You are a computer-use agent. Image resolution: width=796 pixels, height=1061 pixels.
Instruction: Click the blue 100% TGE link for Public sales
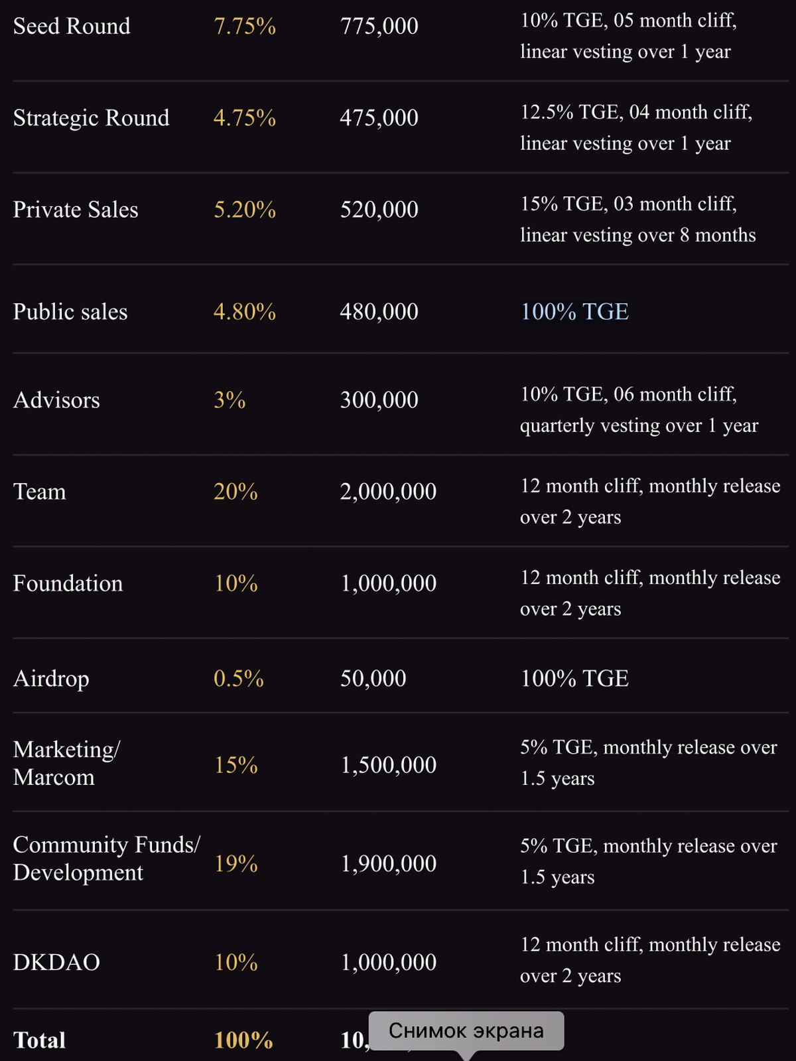pyautogui.click(x=574, y=312)
